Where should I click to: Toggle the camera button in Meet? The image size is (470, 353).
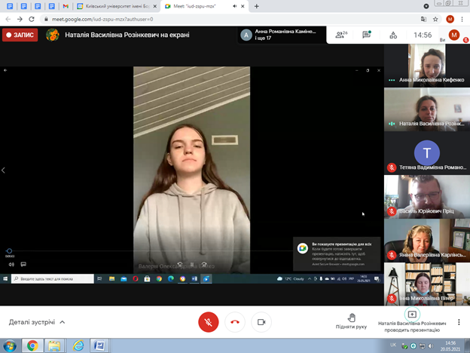pos(261,322)
